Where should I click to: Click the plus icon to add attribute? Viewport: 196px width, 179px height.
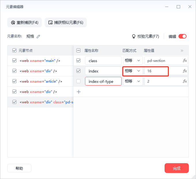[78, 92]
